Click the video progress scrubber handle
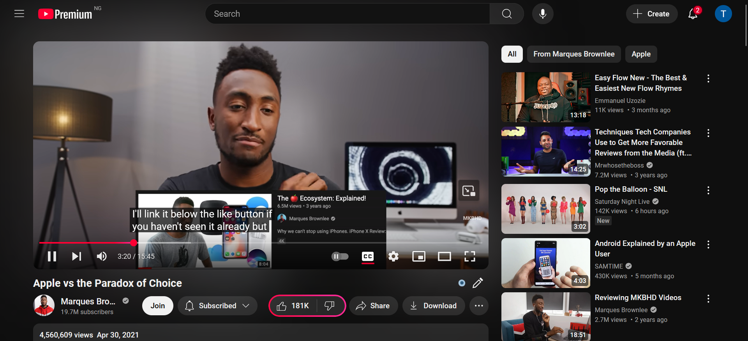 point(134,243)
